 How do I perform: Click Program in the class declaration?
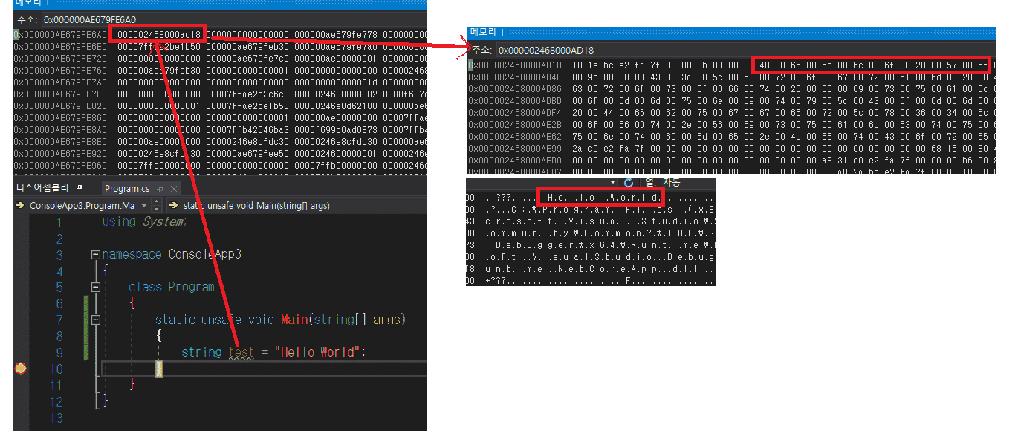191,287
